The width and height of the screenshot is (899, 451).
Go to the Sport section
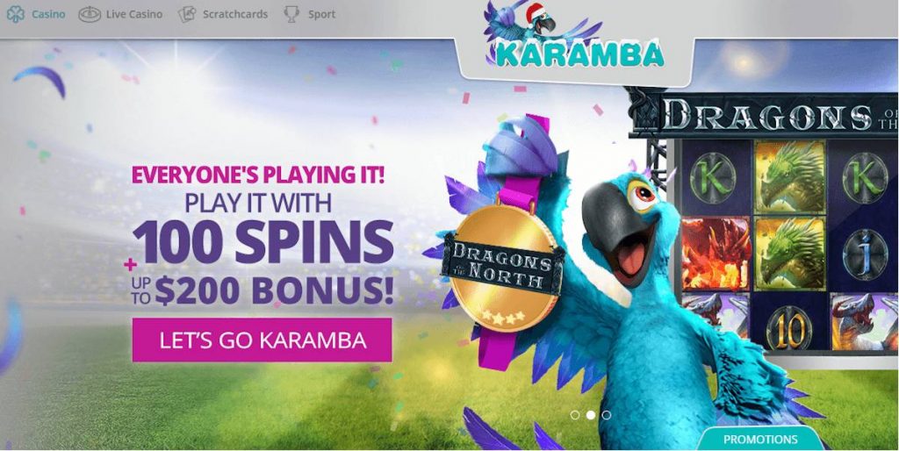point(321,14)
